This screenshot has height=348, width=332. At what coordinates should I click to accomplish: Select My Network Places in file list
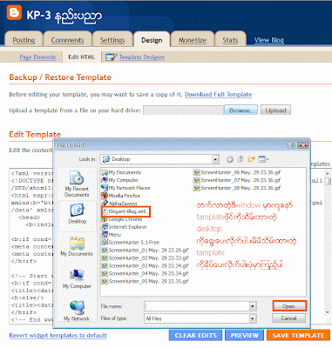(x=125, y=188)
